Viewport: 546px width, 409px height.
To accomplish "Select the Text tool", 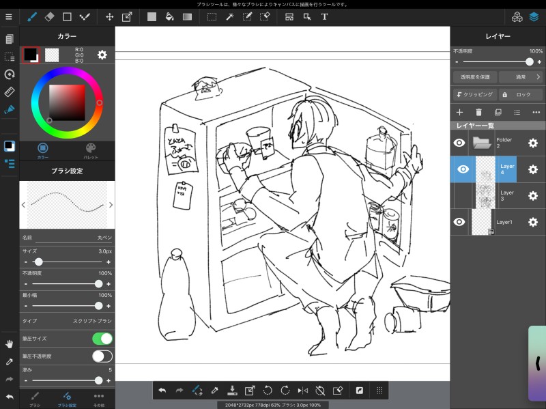I will click(324, 16).
